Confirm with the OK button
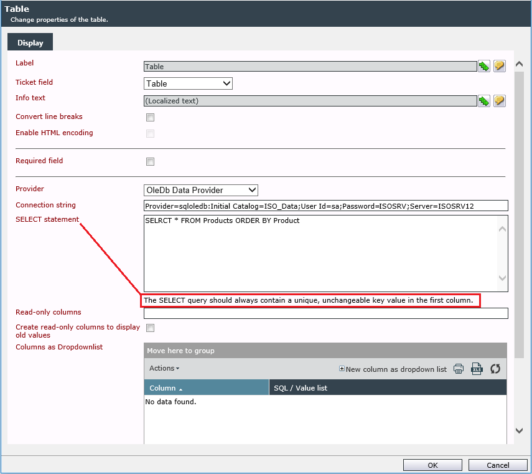 click(x=432, y=465)
